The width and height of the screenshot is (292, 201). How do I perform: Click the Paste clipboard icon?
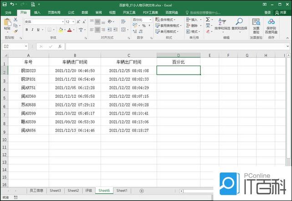click(7, 22)
